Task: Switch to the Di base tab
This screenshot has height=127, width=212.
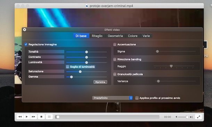Action: click(81, 36)
